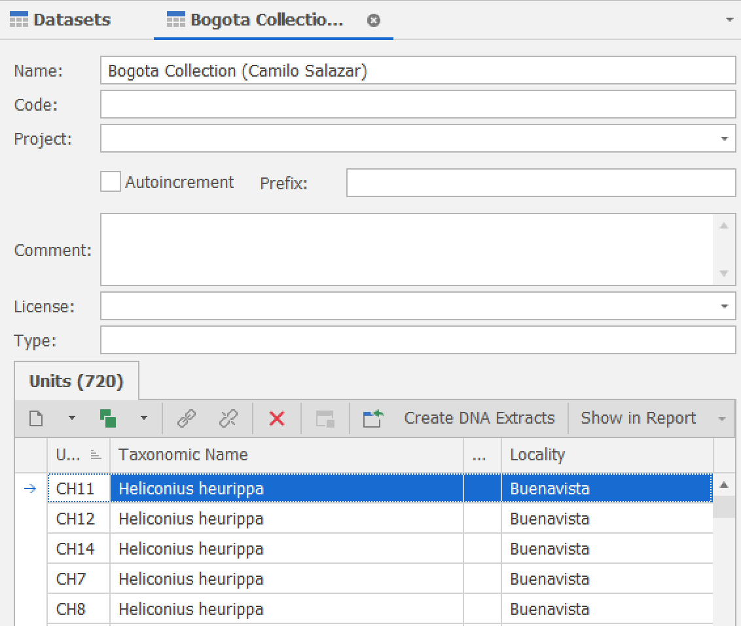741x626 pixels.
Task: Open the License dropdown
Action: click(x=724, y=306)
